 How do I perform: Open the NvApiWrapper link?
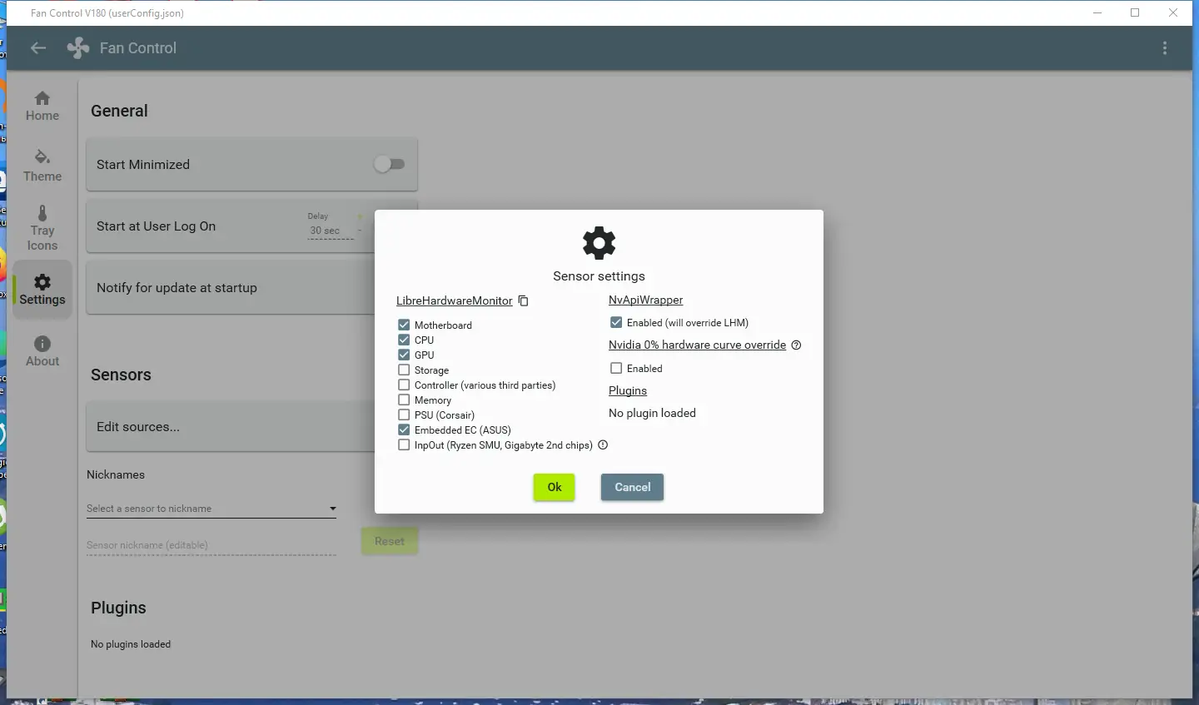pos(645,300)
